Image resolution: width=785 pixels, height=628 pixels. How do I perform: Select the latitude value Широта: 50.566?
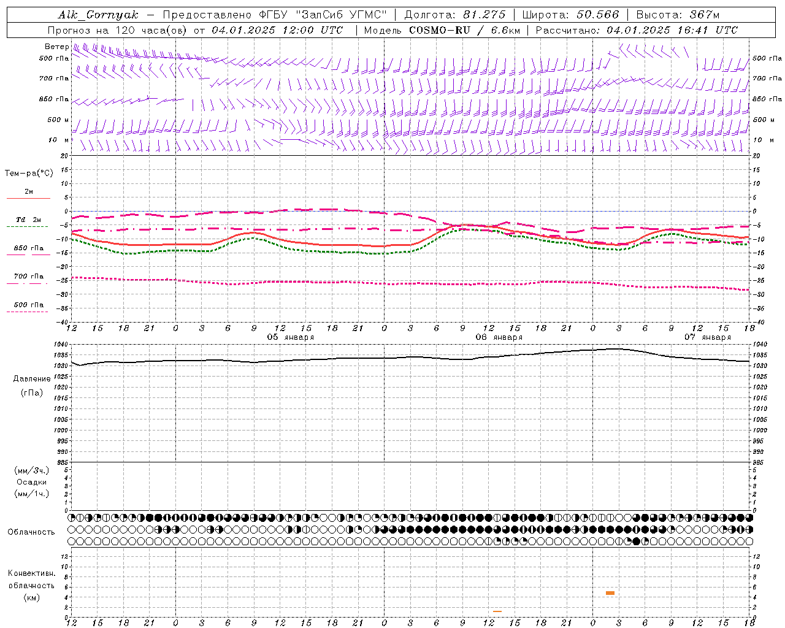pos(570,15)
